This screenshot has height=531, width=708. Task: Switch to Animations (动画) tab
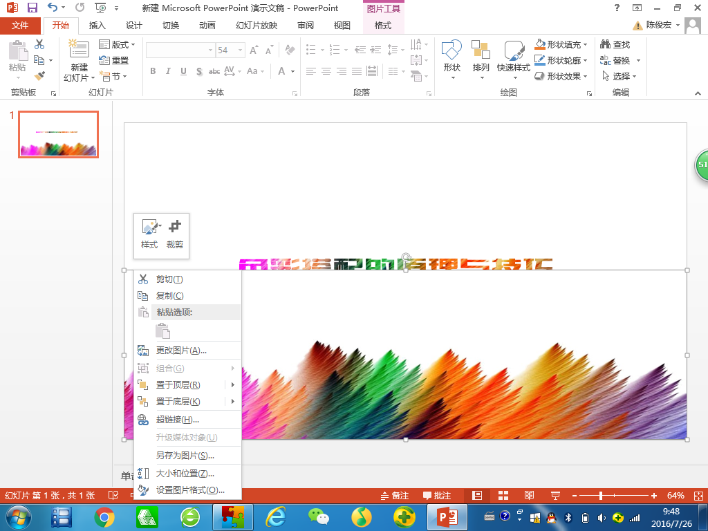coord(207,26)
